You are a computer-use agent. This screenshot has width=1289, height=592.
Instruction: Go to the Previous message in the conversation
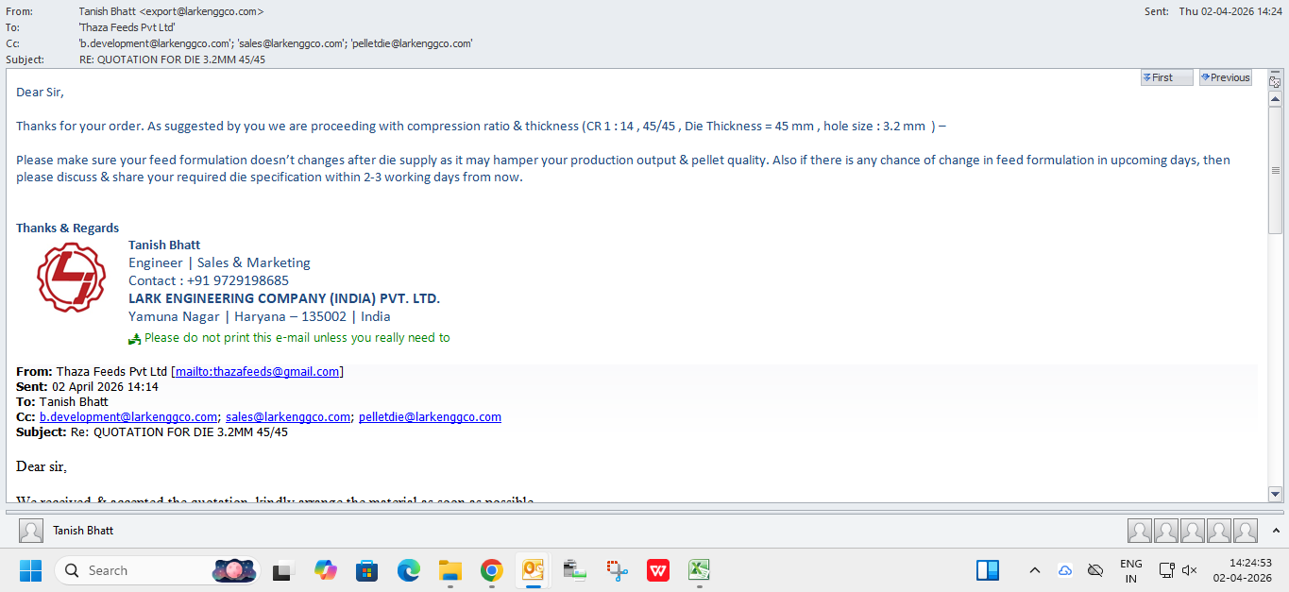[x=1225, y=77]
